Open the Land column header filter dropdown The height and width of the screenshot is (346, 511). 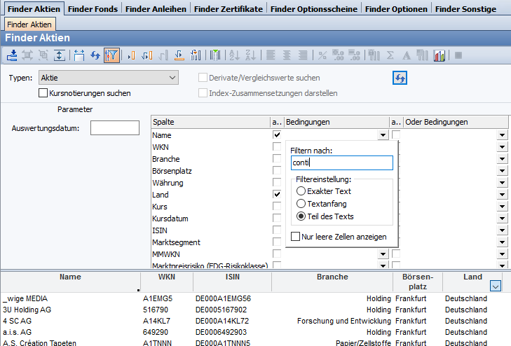coord(496,285)
